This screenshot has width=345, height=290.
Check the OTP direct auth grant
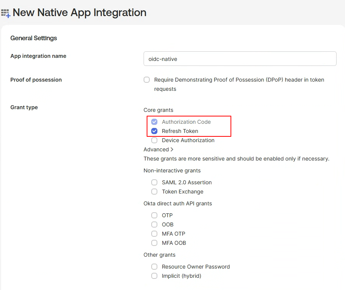tap(154, 215)
